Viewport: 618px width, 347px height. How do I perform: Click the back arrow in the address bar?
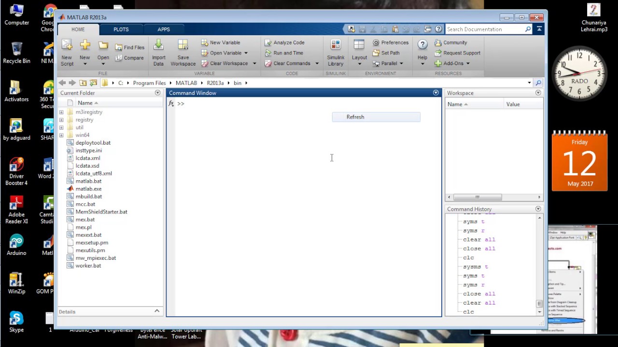tap(62, 83)
